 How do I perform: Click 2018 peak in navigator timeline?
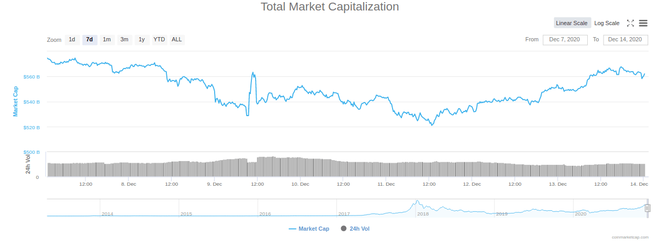tap(418, 202)
